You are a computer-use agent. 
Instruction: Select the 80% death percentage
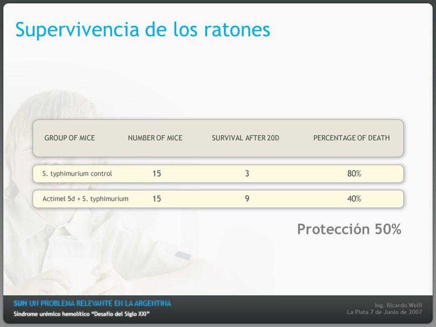[354, 174]
